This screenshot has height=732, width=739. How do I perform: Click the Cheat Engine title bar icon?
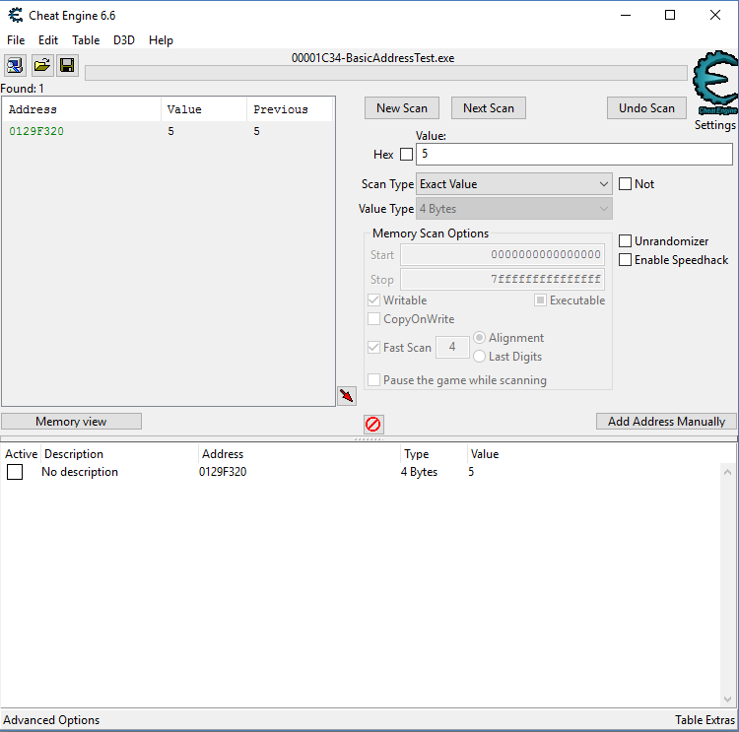tap(16, 16)
